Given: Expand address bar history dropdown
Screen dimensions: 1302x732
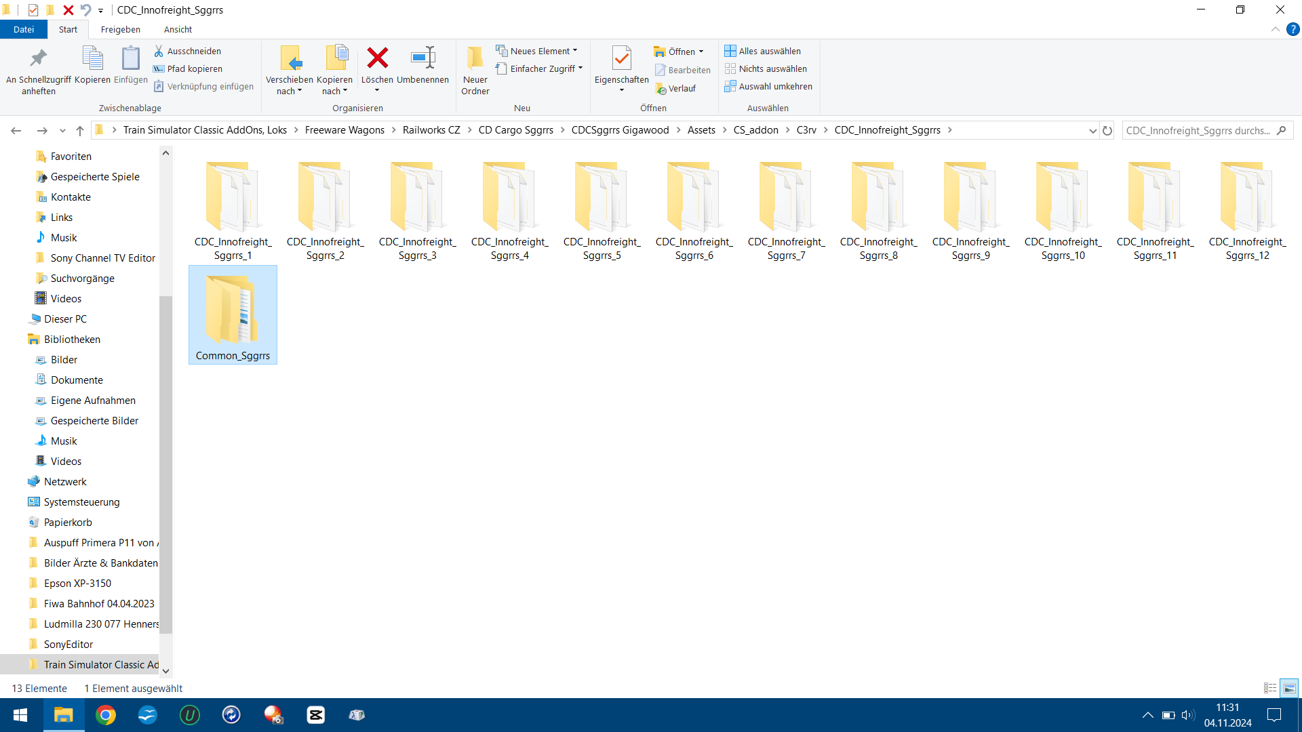Looking at the screenshot, I should pos(1092,131).
